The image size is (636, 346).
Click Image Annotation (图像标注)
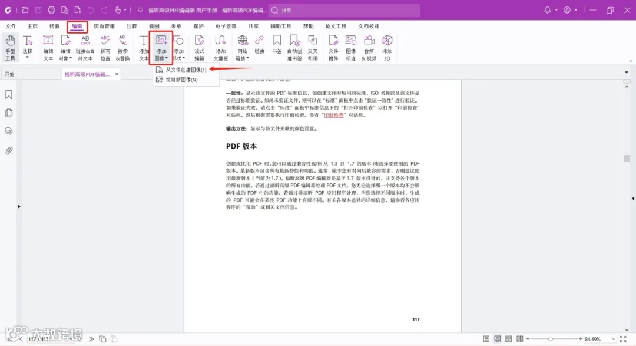click(351, 48)
